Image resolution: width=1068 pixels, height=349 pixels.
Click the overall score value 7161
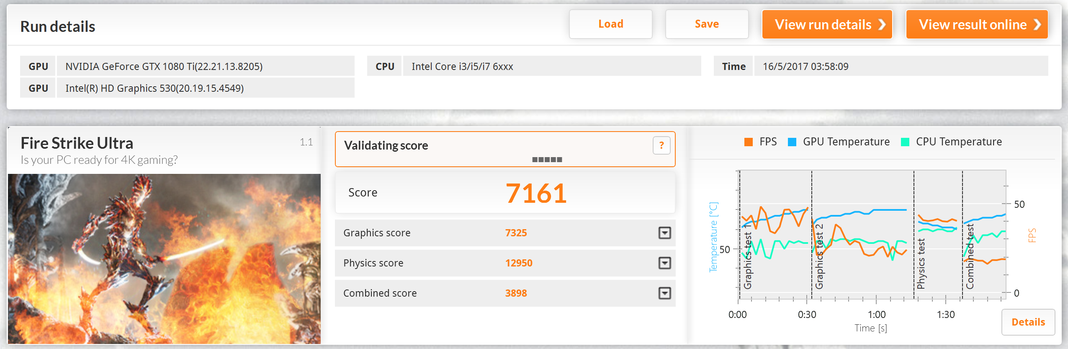(536, 193)
